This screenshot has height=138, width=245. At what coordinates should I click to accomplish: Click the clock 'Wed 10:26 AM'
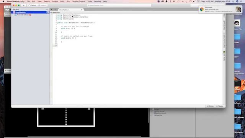[x=207, y=2]
